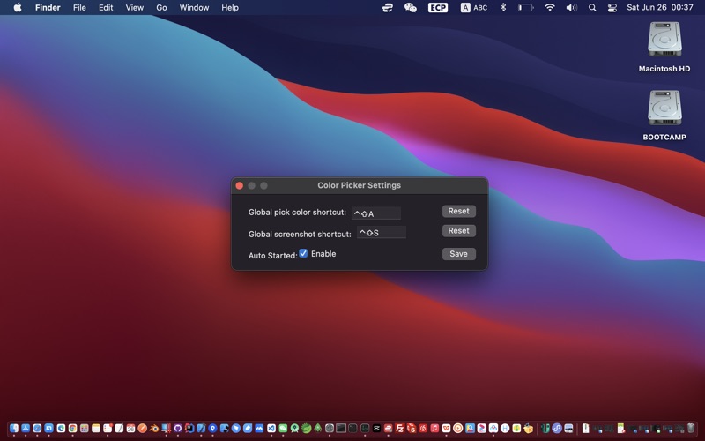Open the Help menu

(230, 8)
